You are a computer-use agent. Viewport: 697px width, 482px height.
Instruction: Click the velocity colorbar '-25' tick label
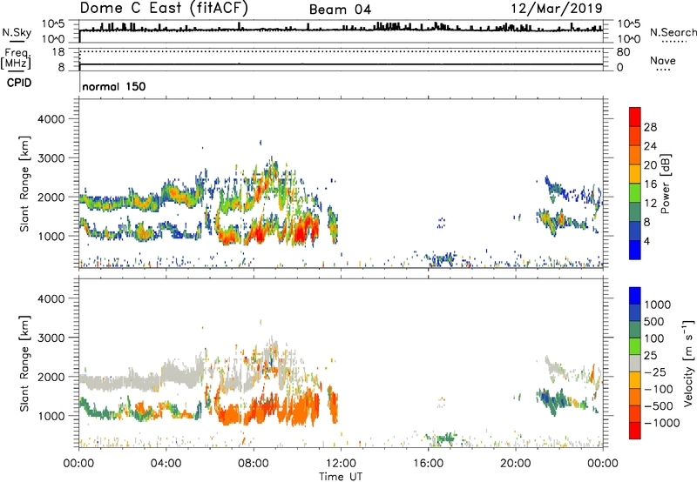[x=655, y=372]
